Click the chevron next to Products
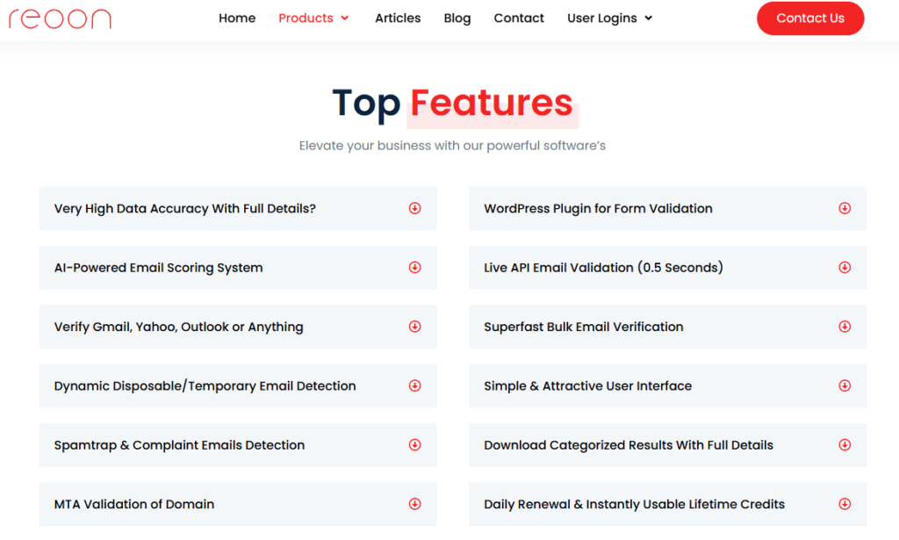The height and width of the screenshot is (540, 899). pyautogui.click(x=346, y=18)
